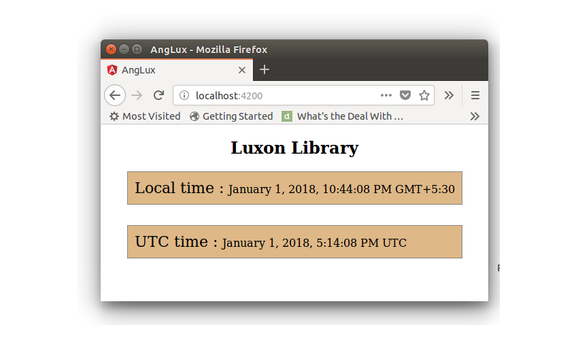Expand the toolbar overflow chevron
This screenshot has height=340, width=578.
click(x=449, y=95)
